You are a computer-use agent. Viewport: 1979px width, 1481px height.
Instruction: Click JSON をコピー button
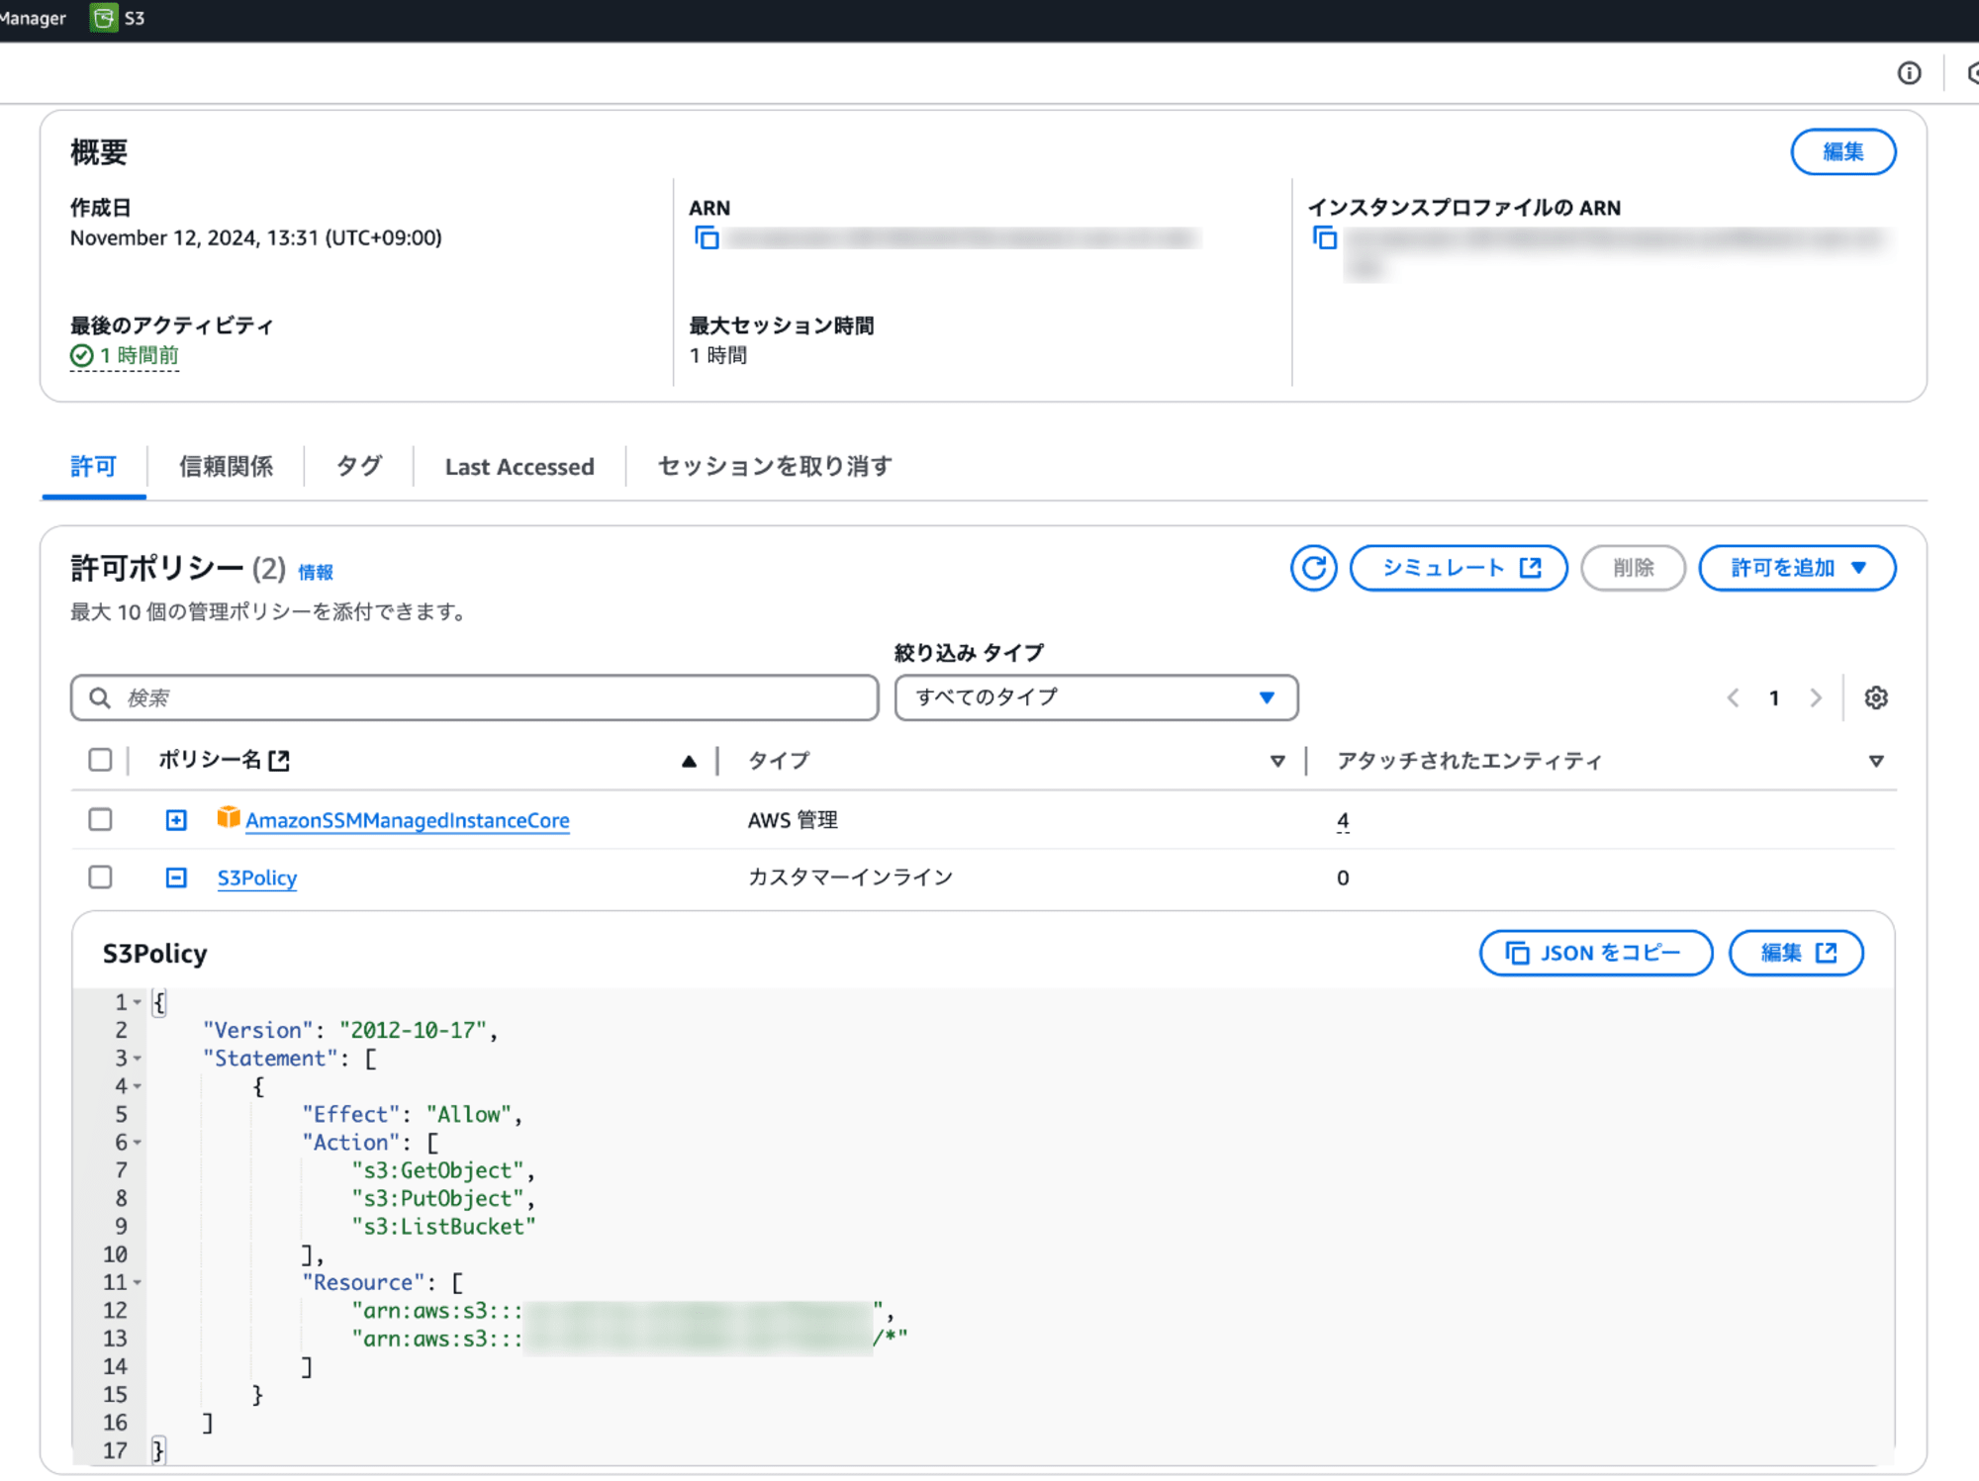click(x=1595, y=953)
